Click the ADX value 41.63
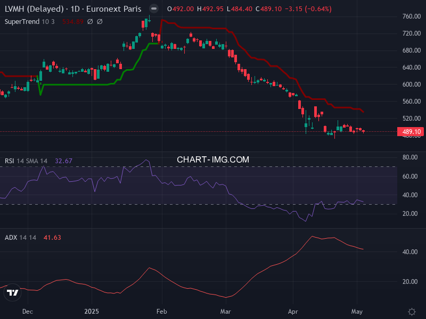426x319 pixels. point(52,238)
